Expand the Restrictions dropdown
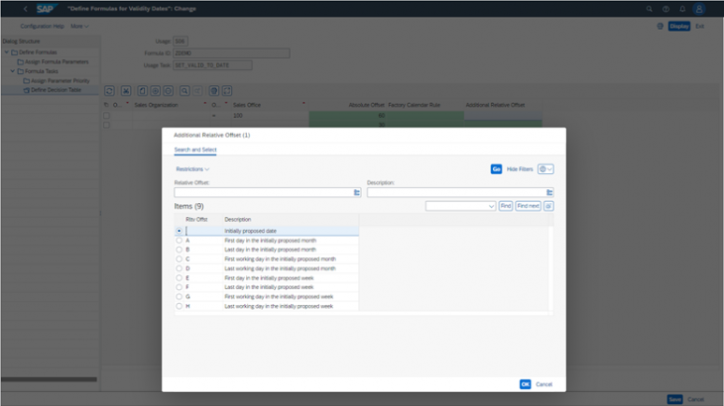The height and width of the screenshot is (406, 724). click(192, 169)
